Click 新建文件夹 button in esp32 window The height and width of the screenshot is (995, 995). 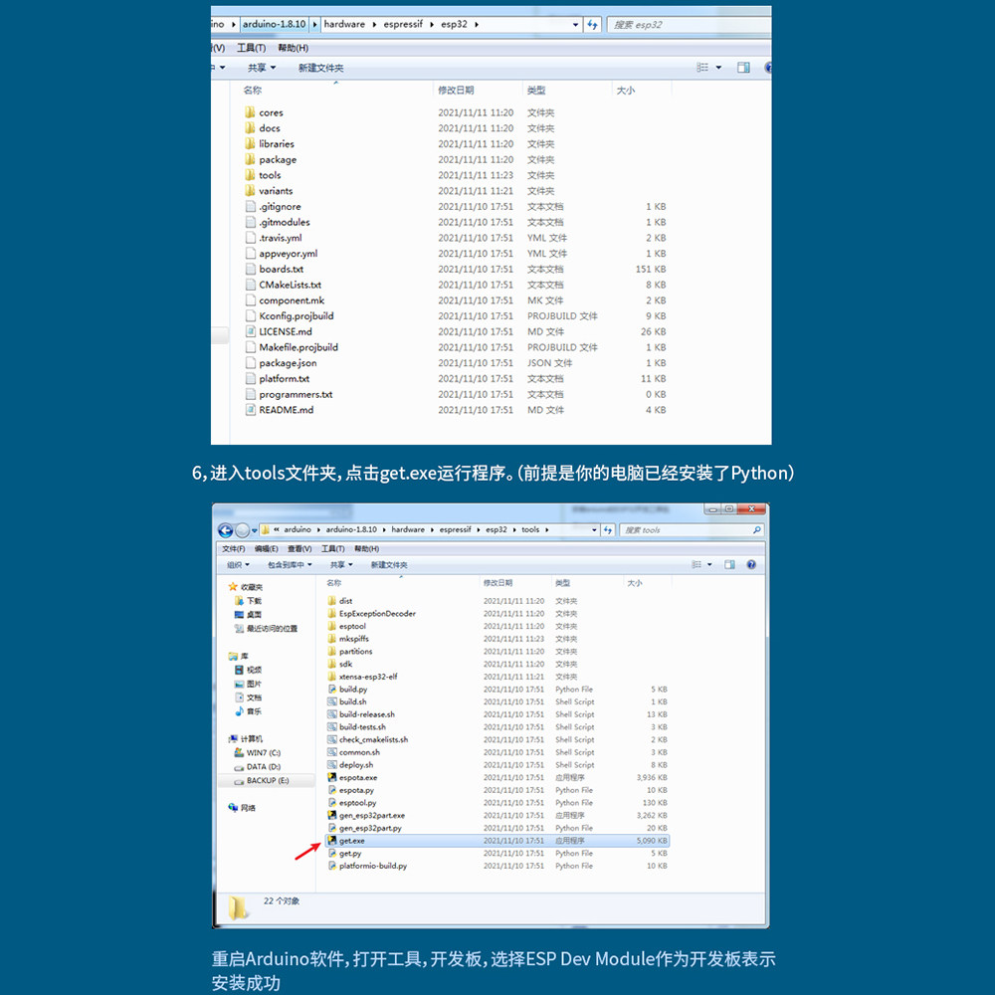click(x=320, y=68)
